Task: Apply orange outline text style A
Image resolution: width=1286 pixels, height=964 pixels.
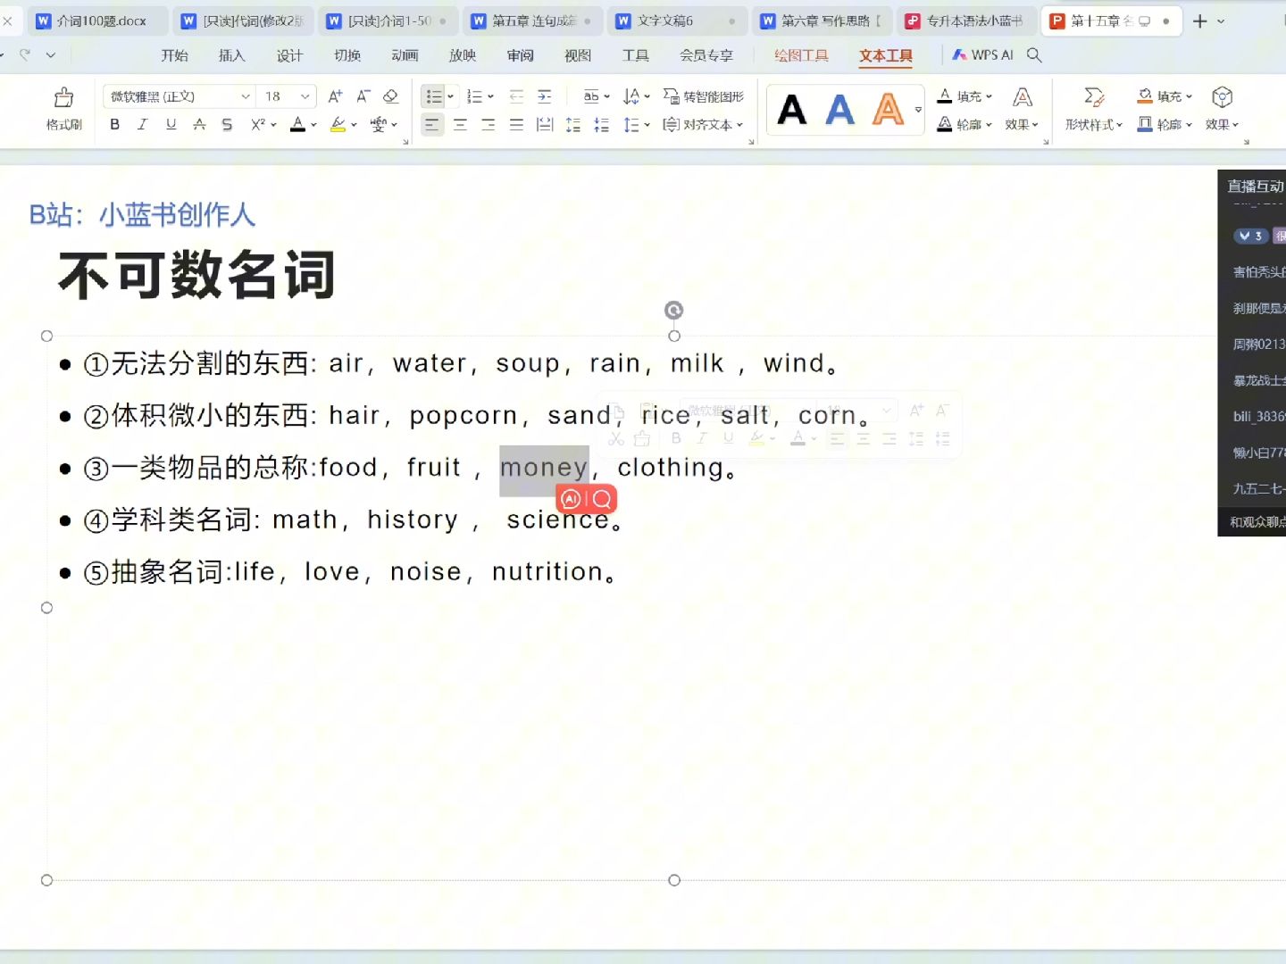Action: tap(888, 111)
